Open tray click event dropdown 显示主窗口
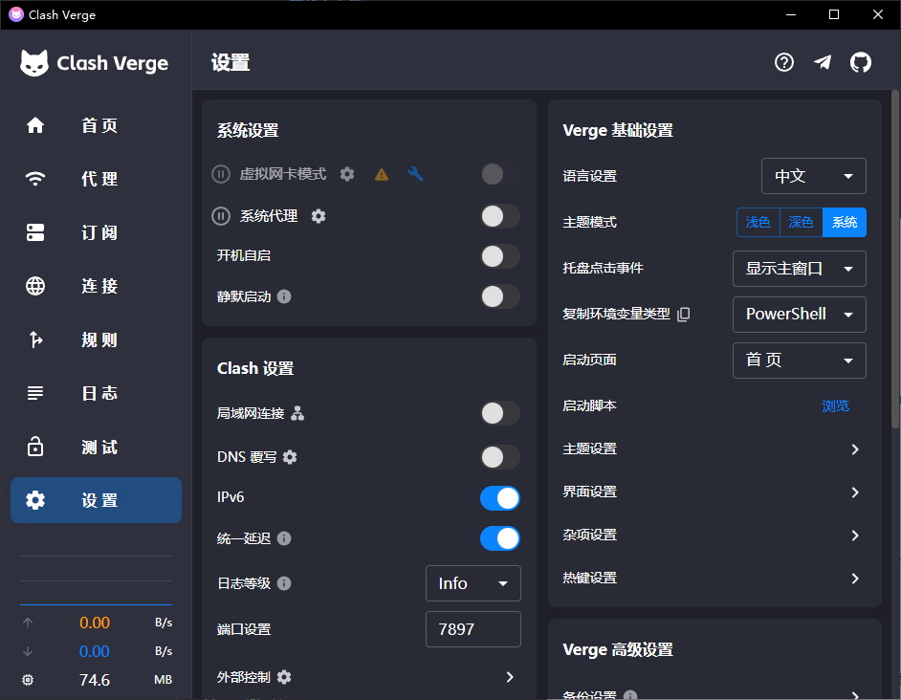Screen dimensions: 901x700 [800, 269]
